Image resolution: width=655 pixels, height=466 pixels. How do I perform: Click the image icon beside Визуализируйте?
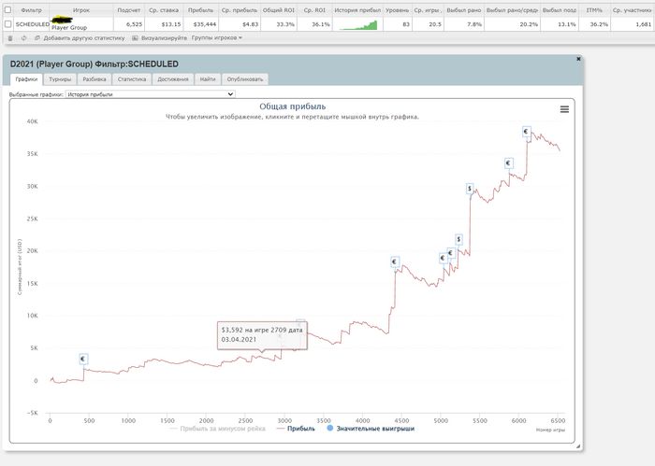[135, 38]
